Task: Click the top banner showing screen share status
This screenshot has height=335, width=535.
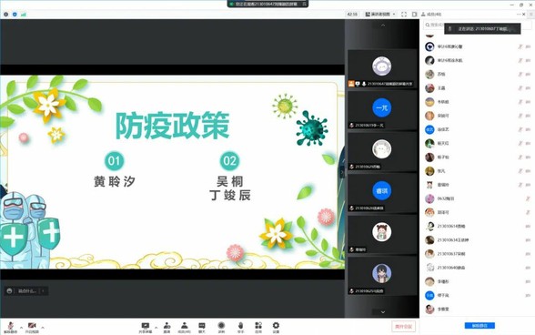Action: (x=267, y=4)
